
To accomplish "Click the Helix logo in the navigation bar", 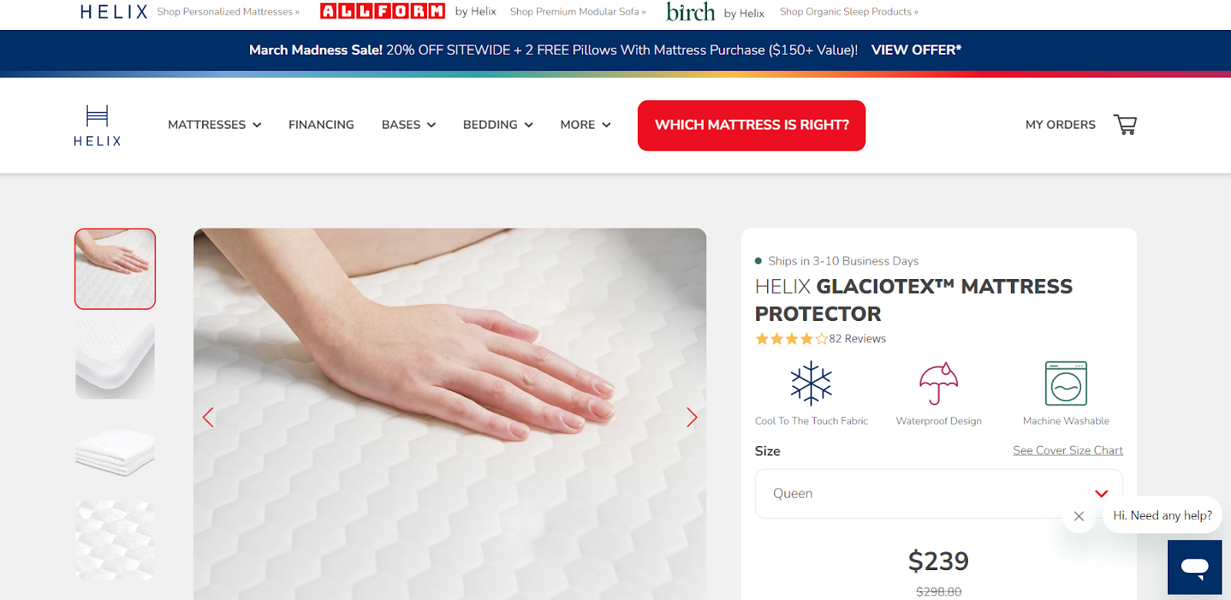I will [98, 125].
